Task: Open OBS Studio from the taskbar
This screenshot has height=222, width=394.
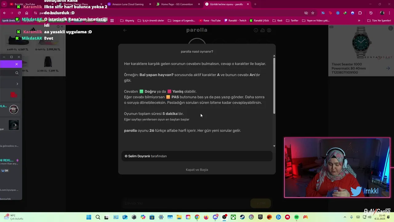Action: [x=224, y=217]
